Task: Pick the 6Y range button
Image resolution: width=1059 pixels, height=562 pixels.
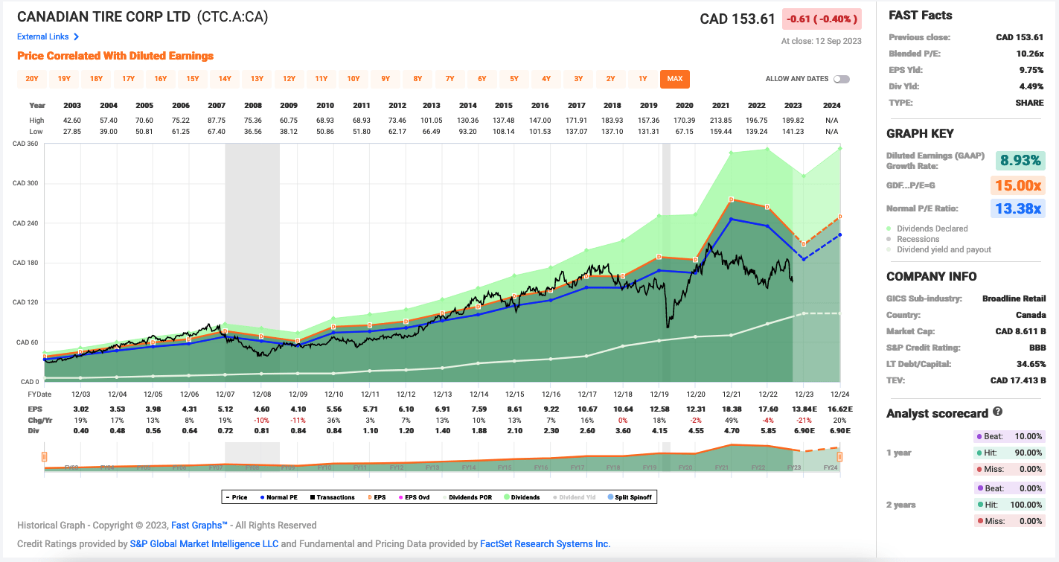Action: pyautogui.click(x=482, y=79)
